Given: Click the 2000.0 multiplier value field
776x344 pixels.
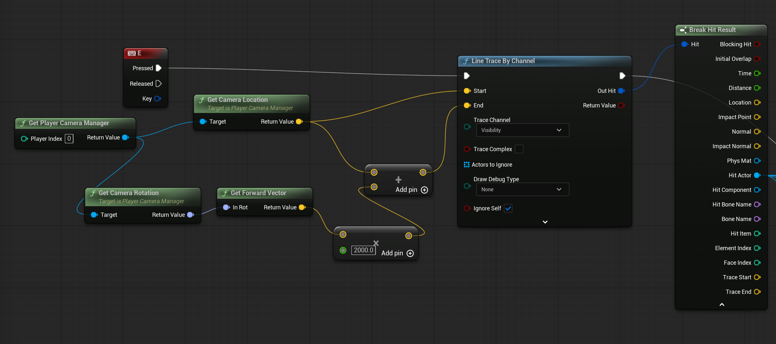Looking at the screenshot, I should coord(363,250).
